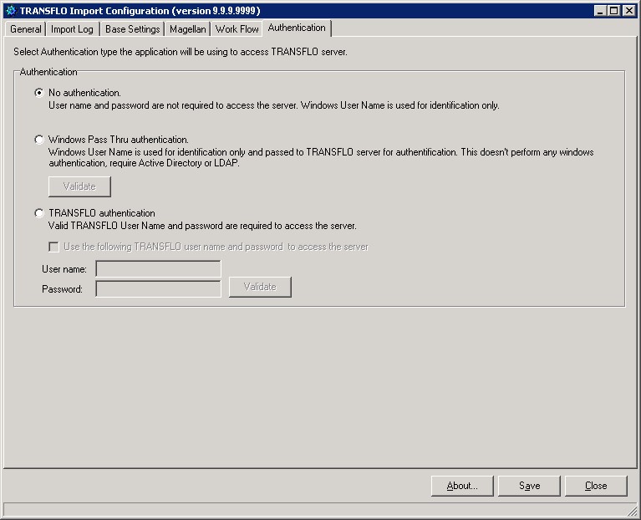Click Validate under Windows Pass Thru

click(79, 186)
